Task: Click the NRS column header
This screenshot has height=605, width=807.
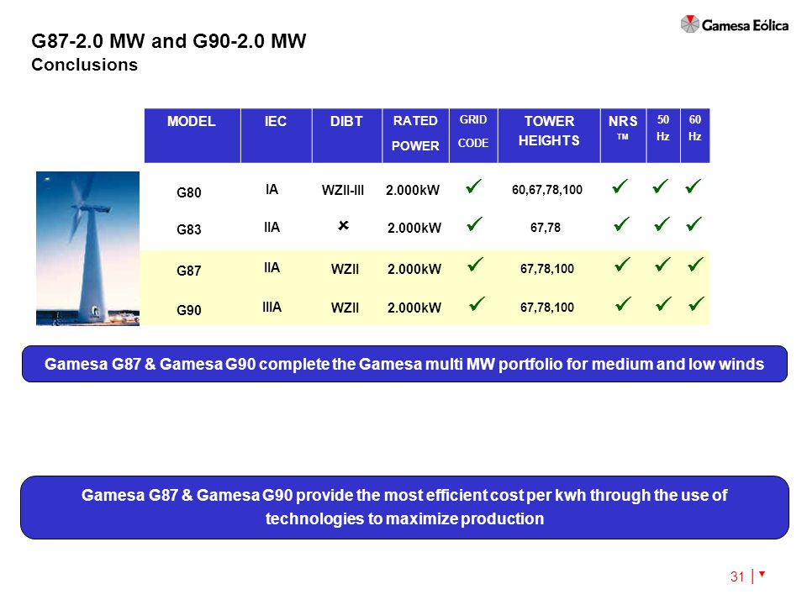Action: (x=623, y=135)
